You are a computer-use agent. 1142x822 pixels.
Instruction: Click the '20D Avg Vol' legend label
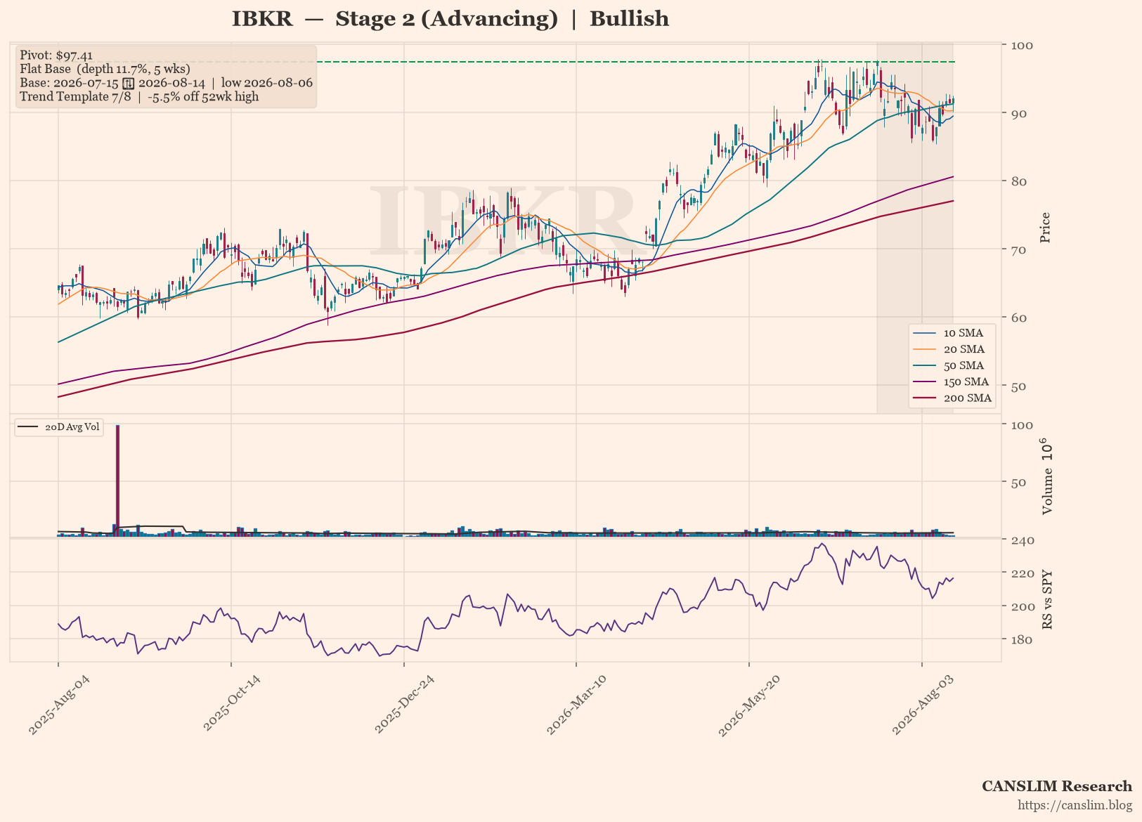point(72,427)
